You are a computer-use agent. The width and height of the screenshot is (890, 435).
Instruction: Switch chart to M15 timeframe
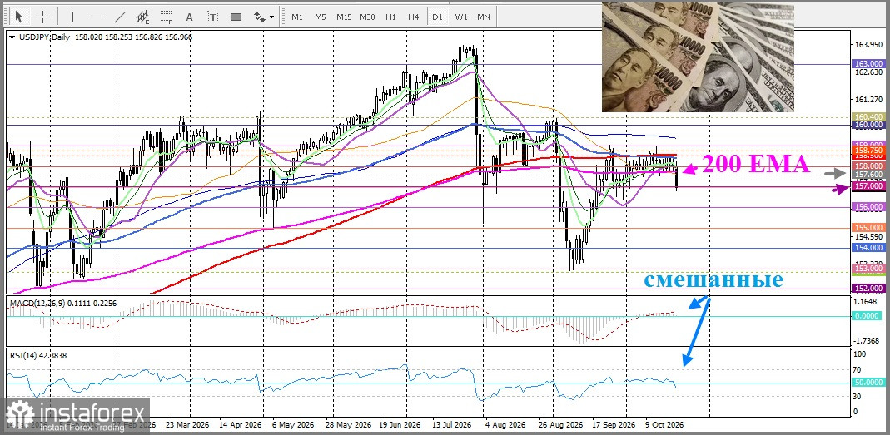[x=343, y=17]
